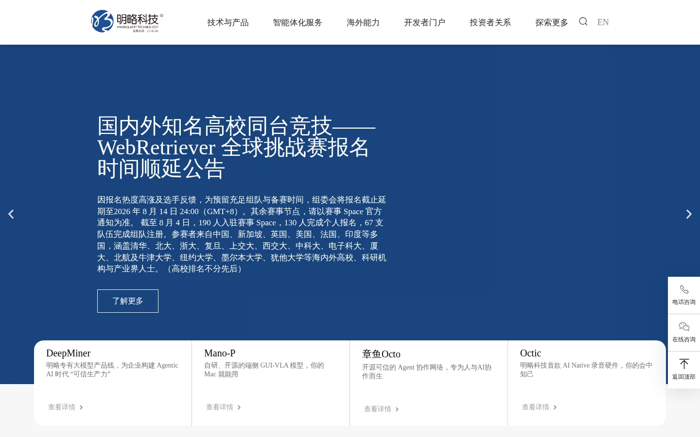The width and height of the screenshot is (700, 437).
Task: Open the search magnifier icon
Action: coord(583,21)
